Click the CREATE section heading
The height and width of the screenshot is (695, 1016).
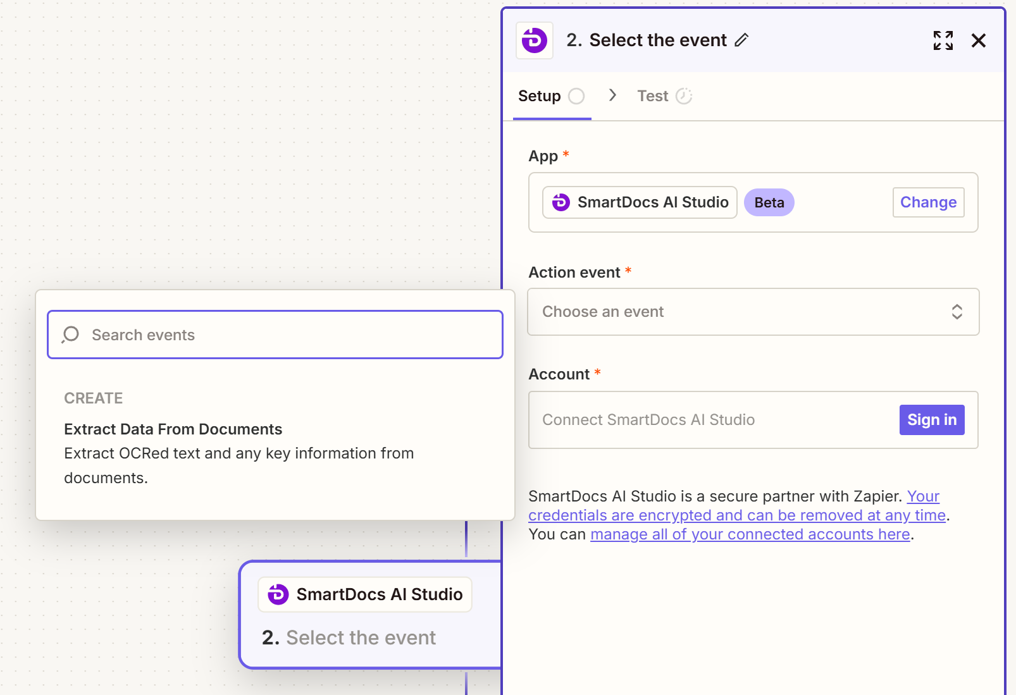point(94,398)
